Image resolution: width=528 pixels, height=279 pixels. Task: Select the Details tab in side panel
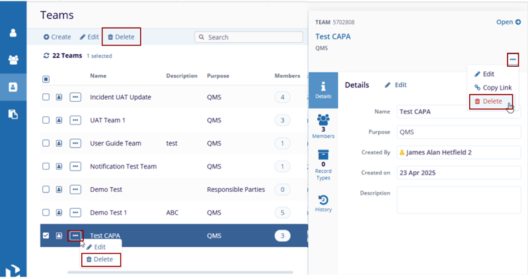point(323,90)
